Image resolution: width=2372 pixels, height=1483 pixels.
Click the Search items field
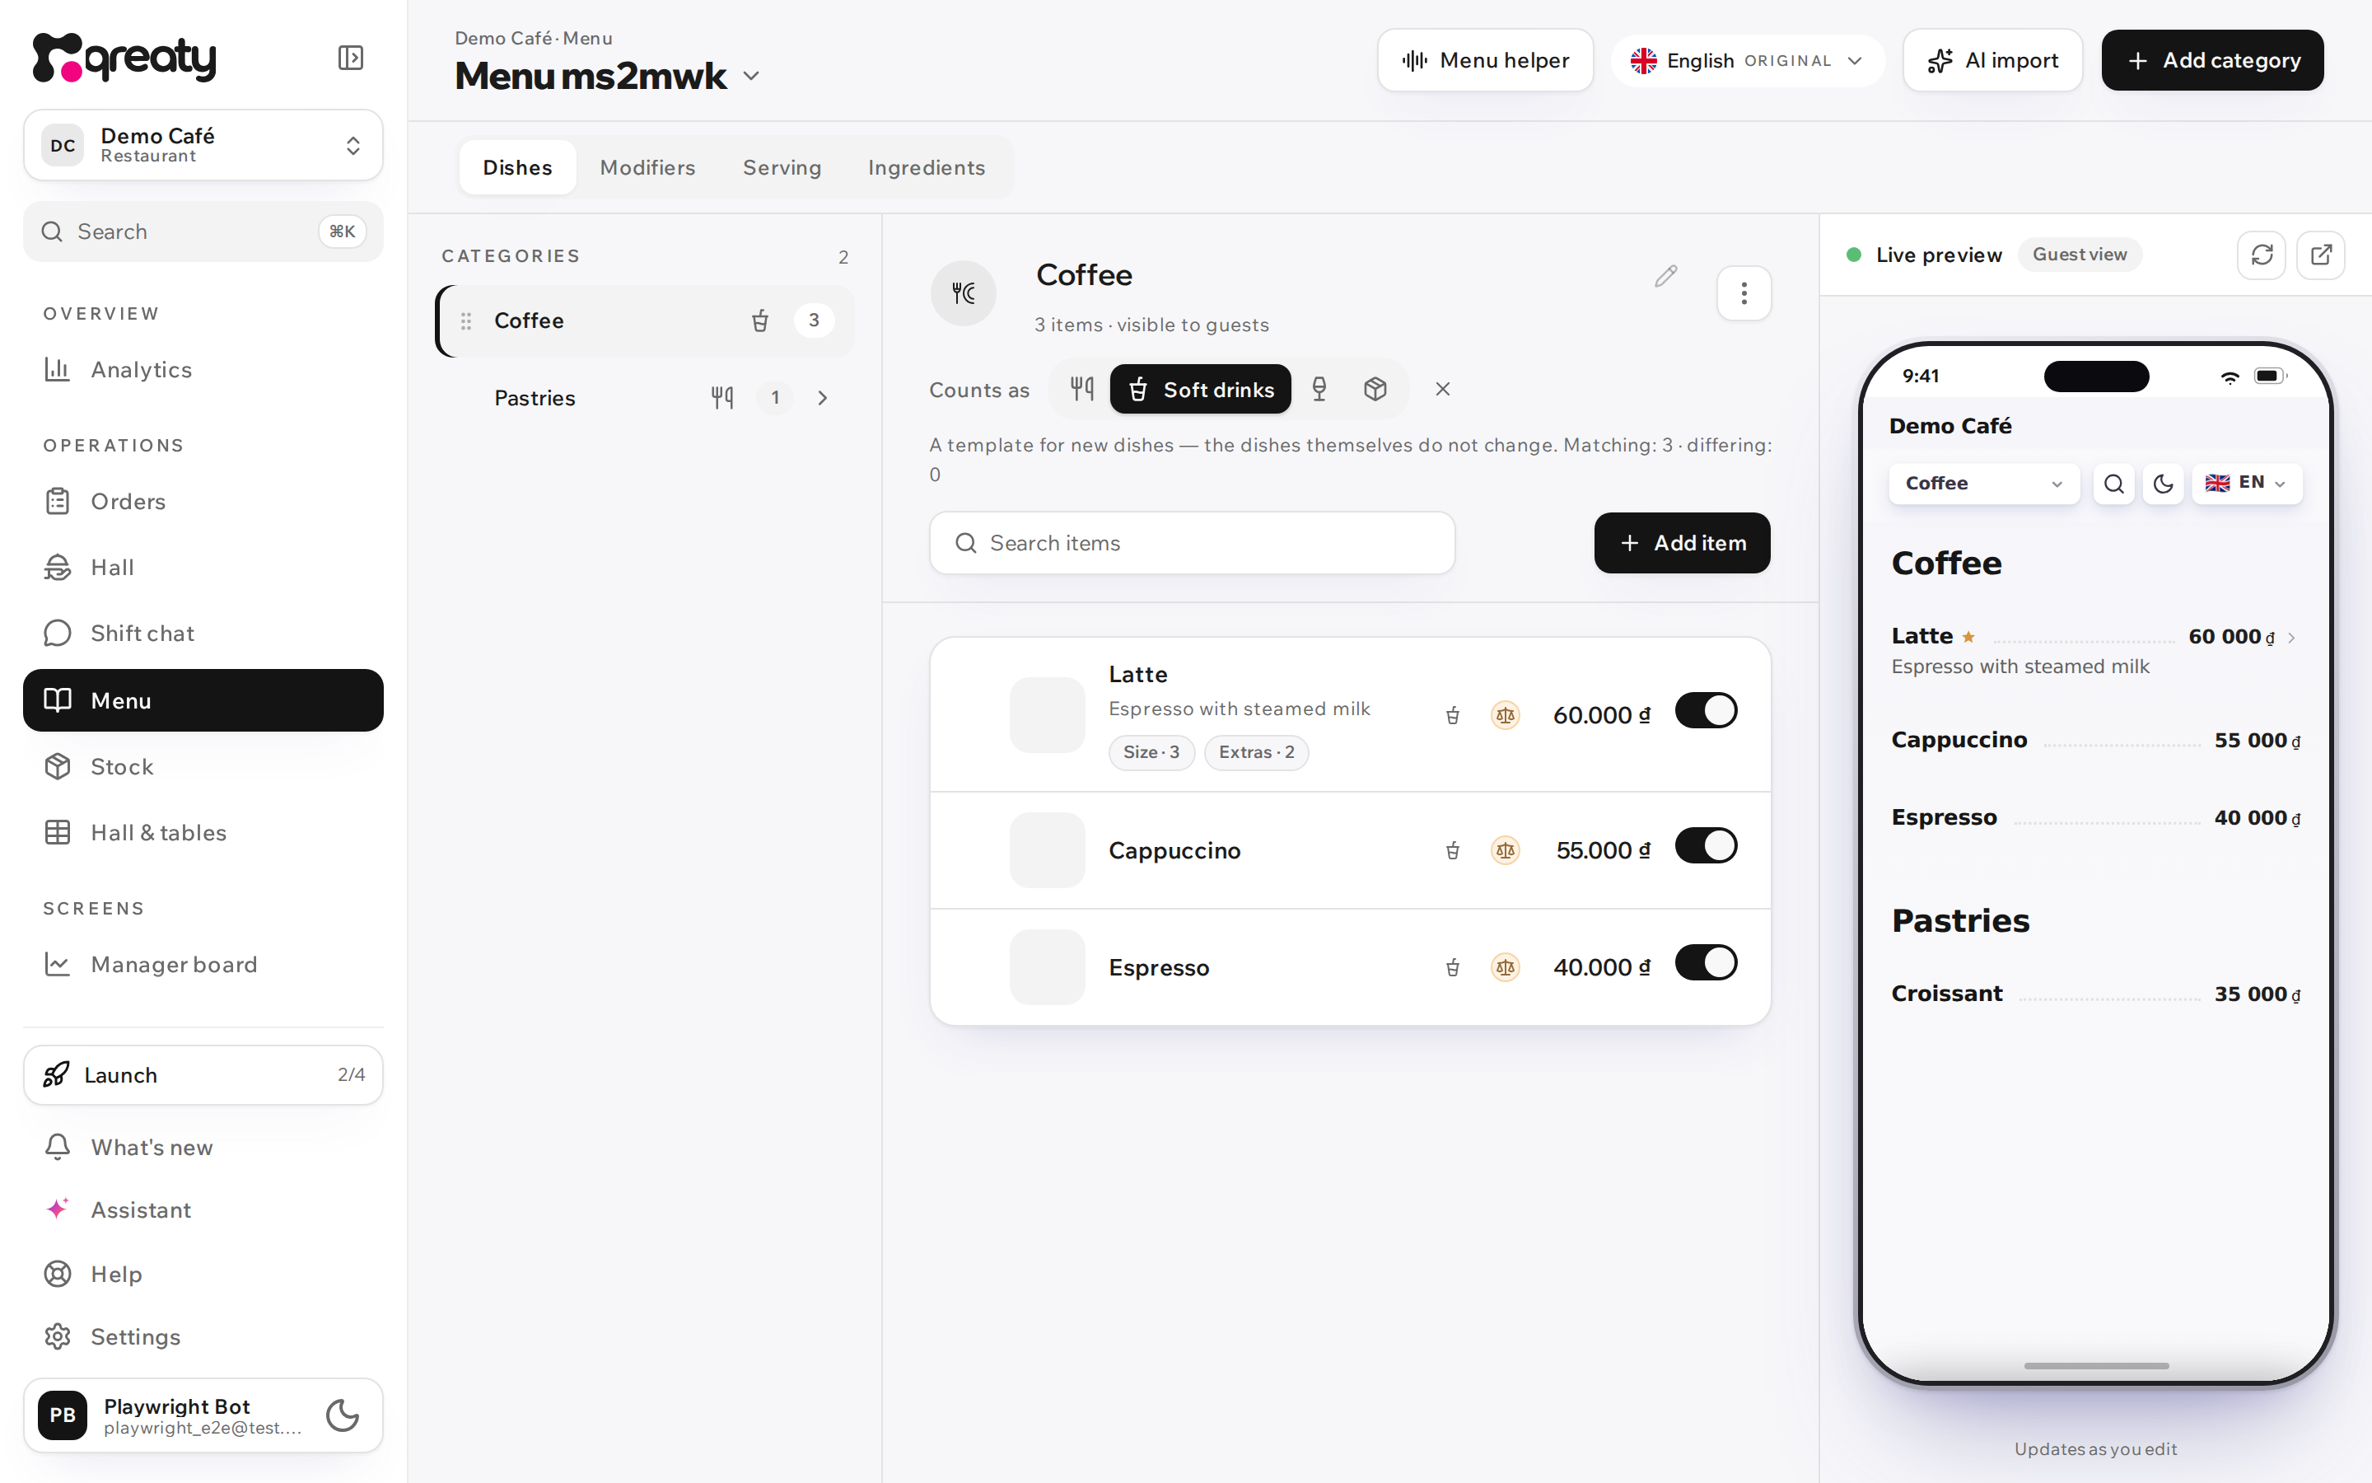1192,544
